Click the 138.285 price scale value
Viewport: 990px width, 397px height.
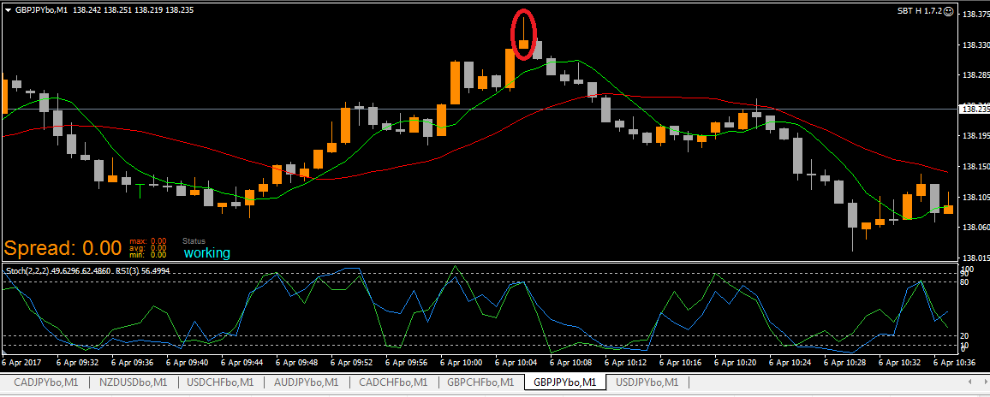click(975, 75)
